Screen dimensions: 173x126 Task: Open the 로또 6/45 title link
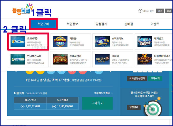[x=32, y=38]
